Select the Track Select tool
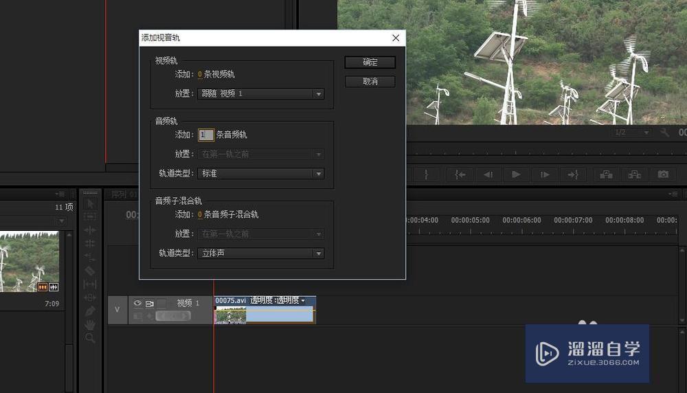Viewport: 687px width, 393px height. (90, 216)
